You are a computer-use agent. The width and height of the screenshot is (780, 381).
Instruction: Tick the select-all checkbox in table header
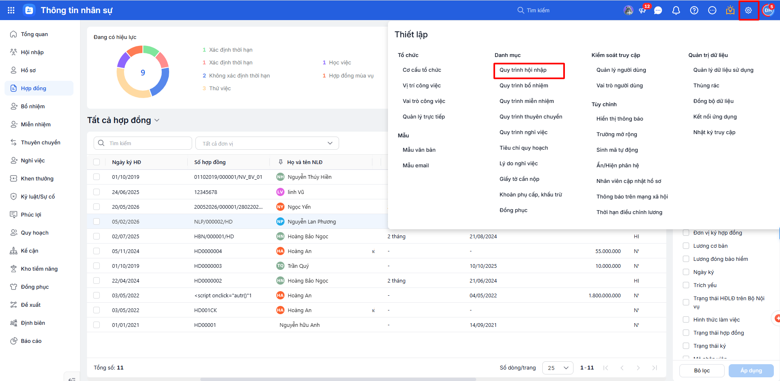coord(96,162)
